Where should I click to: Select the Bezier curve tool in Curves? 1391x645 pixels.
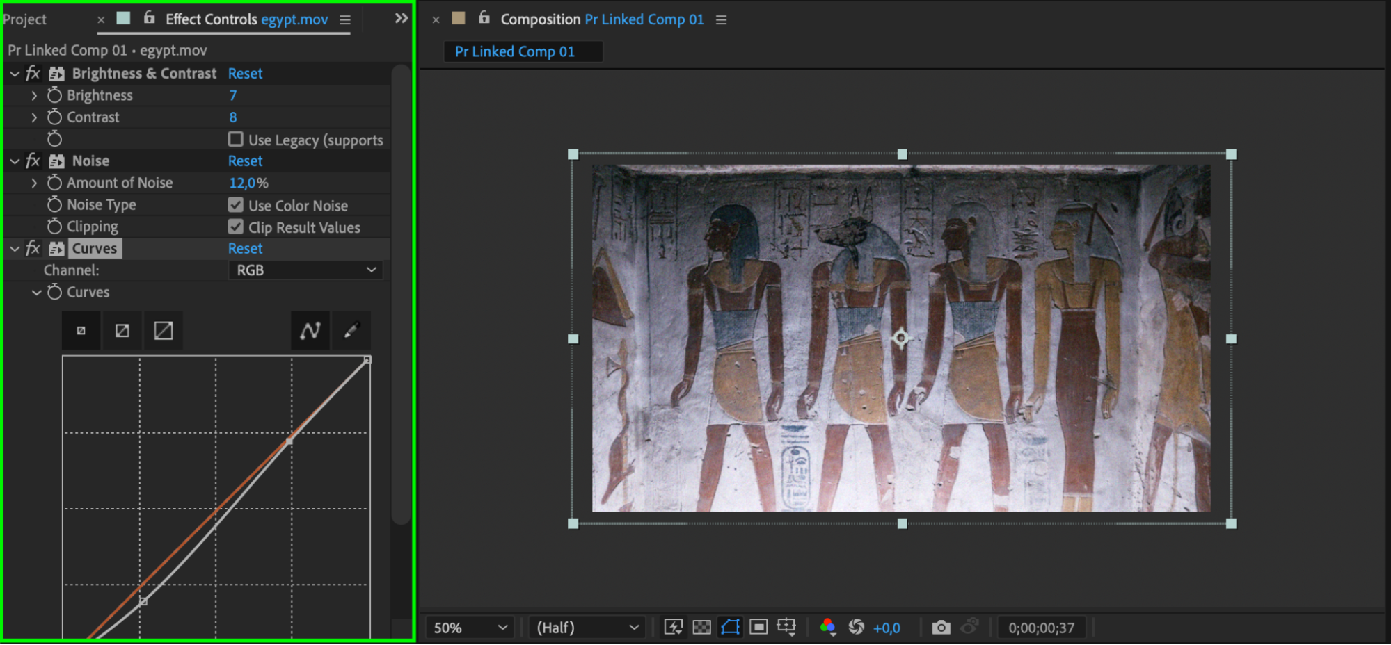pyautogui.click(x=310, y=331)
